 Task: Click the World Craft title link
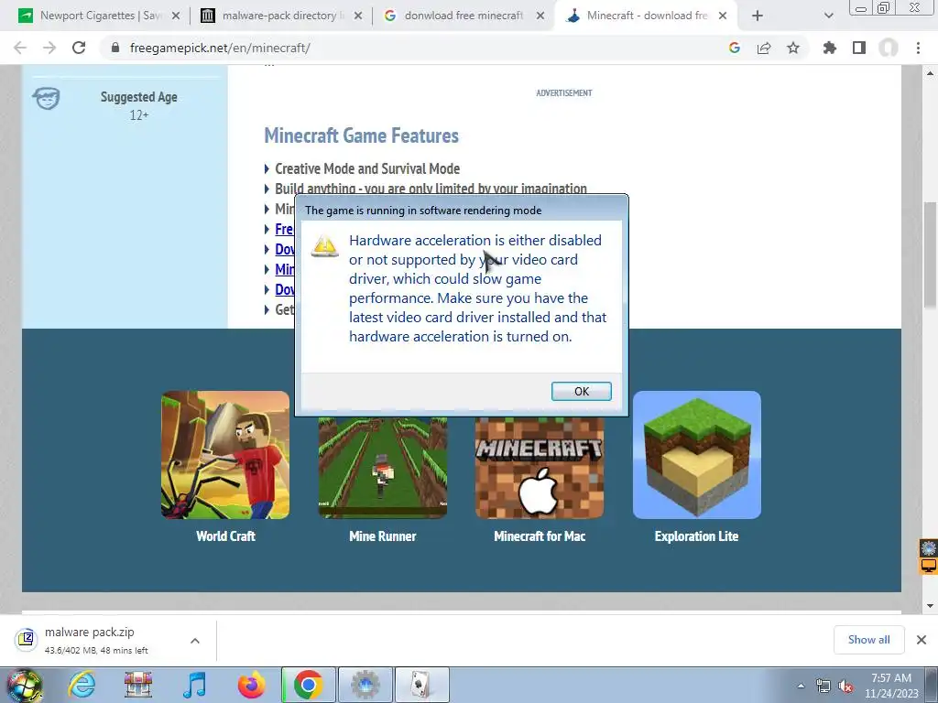tap(225, 536)
